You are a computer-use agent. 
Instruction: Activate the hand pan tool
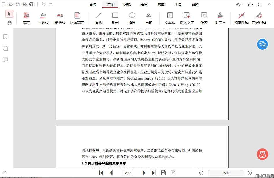pos(9,23)
